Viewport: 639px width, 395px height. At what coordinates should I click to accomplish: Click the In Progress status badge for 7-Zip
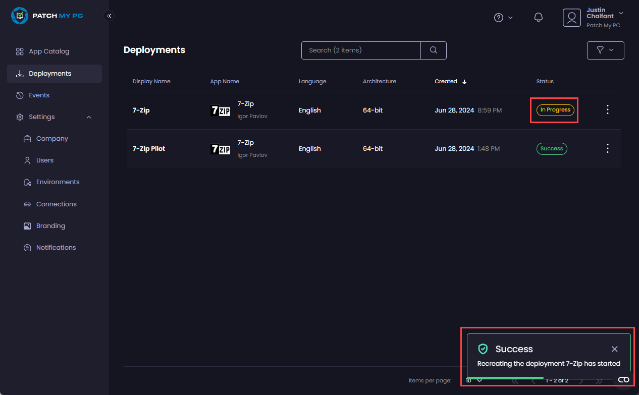554,109
